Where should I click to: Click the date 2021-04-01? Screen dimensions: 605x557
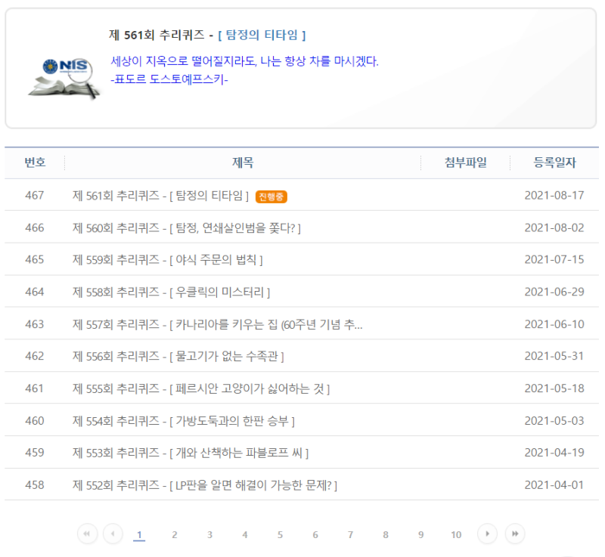[x=554, y=484]
